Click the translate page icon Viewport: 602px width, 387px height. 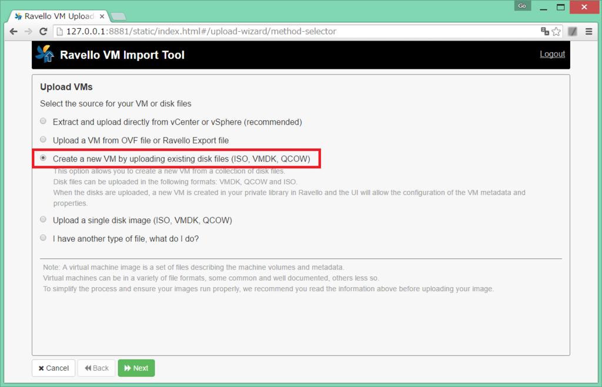[x=544, y=32]
